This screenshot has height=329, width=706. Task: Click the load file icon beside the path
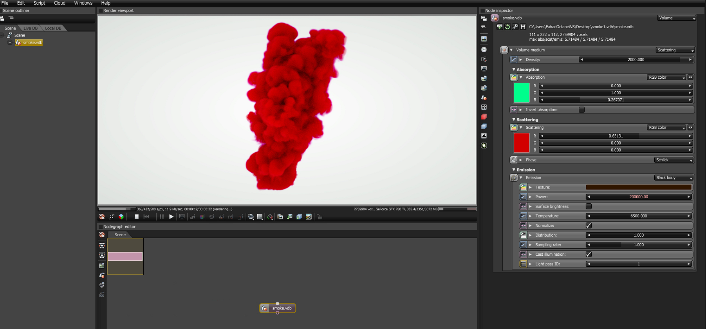(x=500, y=27)
